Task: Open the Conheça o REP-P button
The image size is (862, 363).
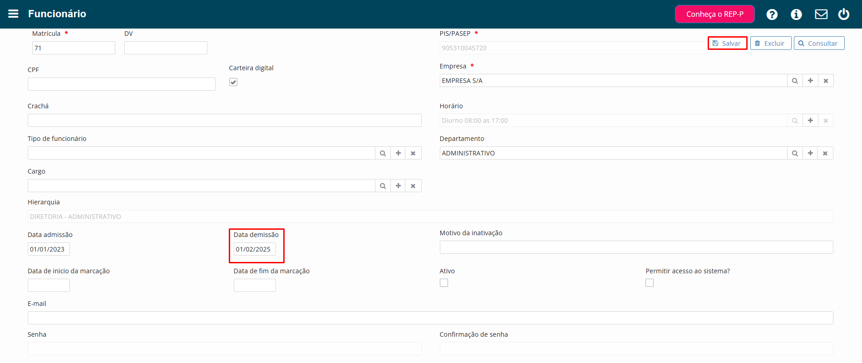Action: tap(714, 14)
